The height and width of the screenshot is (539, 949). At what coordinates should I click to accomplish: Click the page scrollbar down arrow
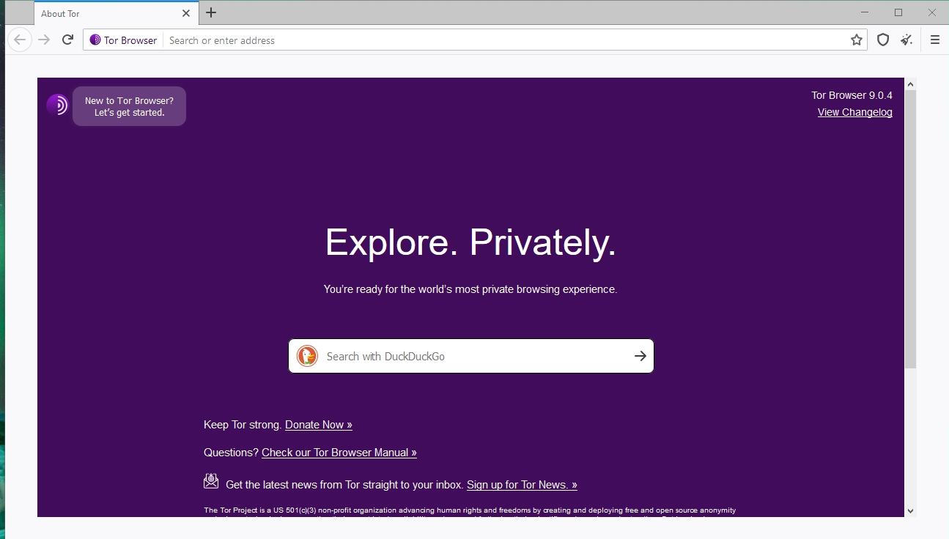910,511
